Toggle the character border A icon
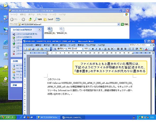The image size is (156, 122). click(x=105, y=49)
